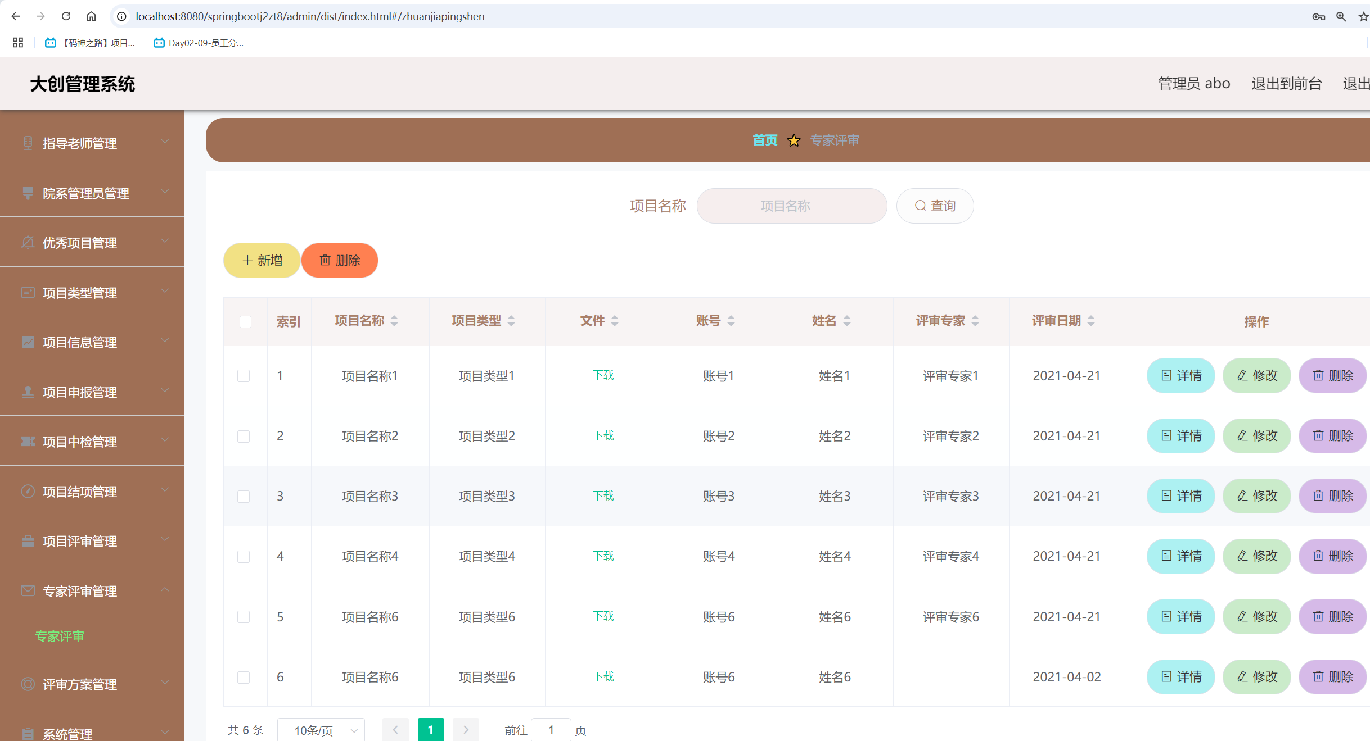The image size is (1370, 741).
Task: Click the 项目名称 search input field
Action: click(x=791, y=206)
